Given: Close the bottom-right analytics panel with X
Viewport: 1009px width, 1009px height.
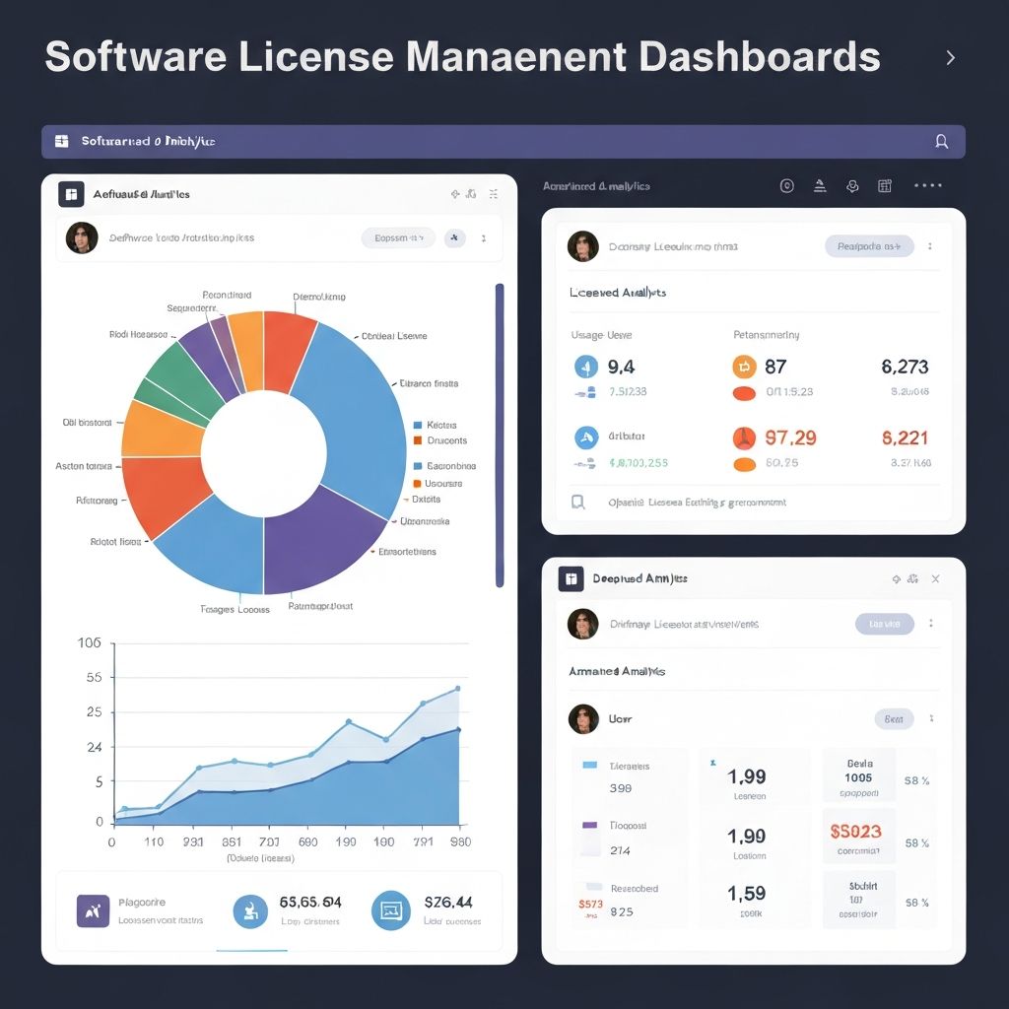Looking at the screenshot, I should pos(935,579).
